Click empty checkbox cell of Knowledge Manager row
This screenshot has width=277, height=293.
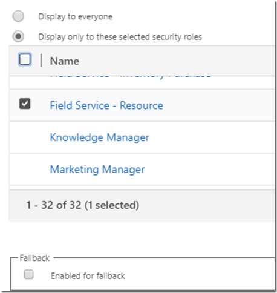[25, 137]
